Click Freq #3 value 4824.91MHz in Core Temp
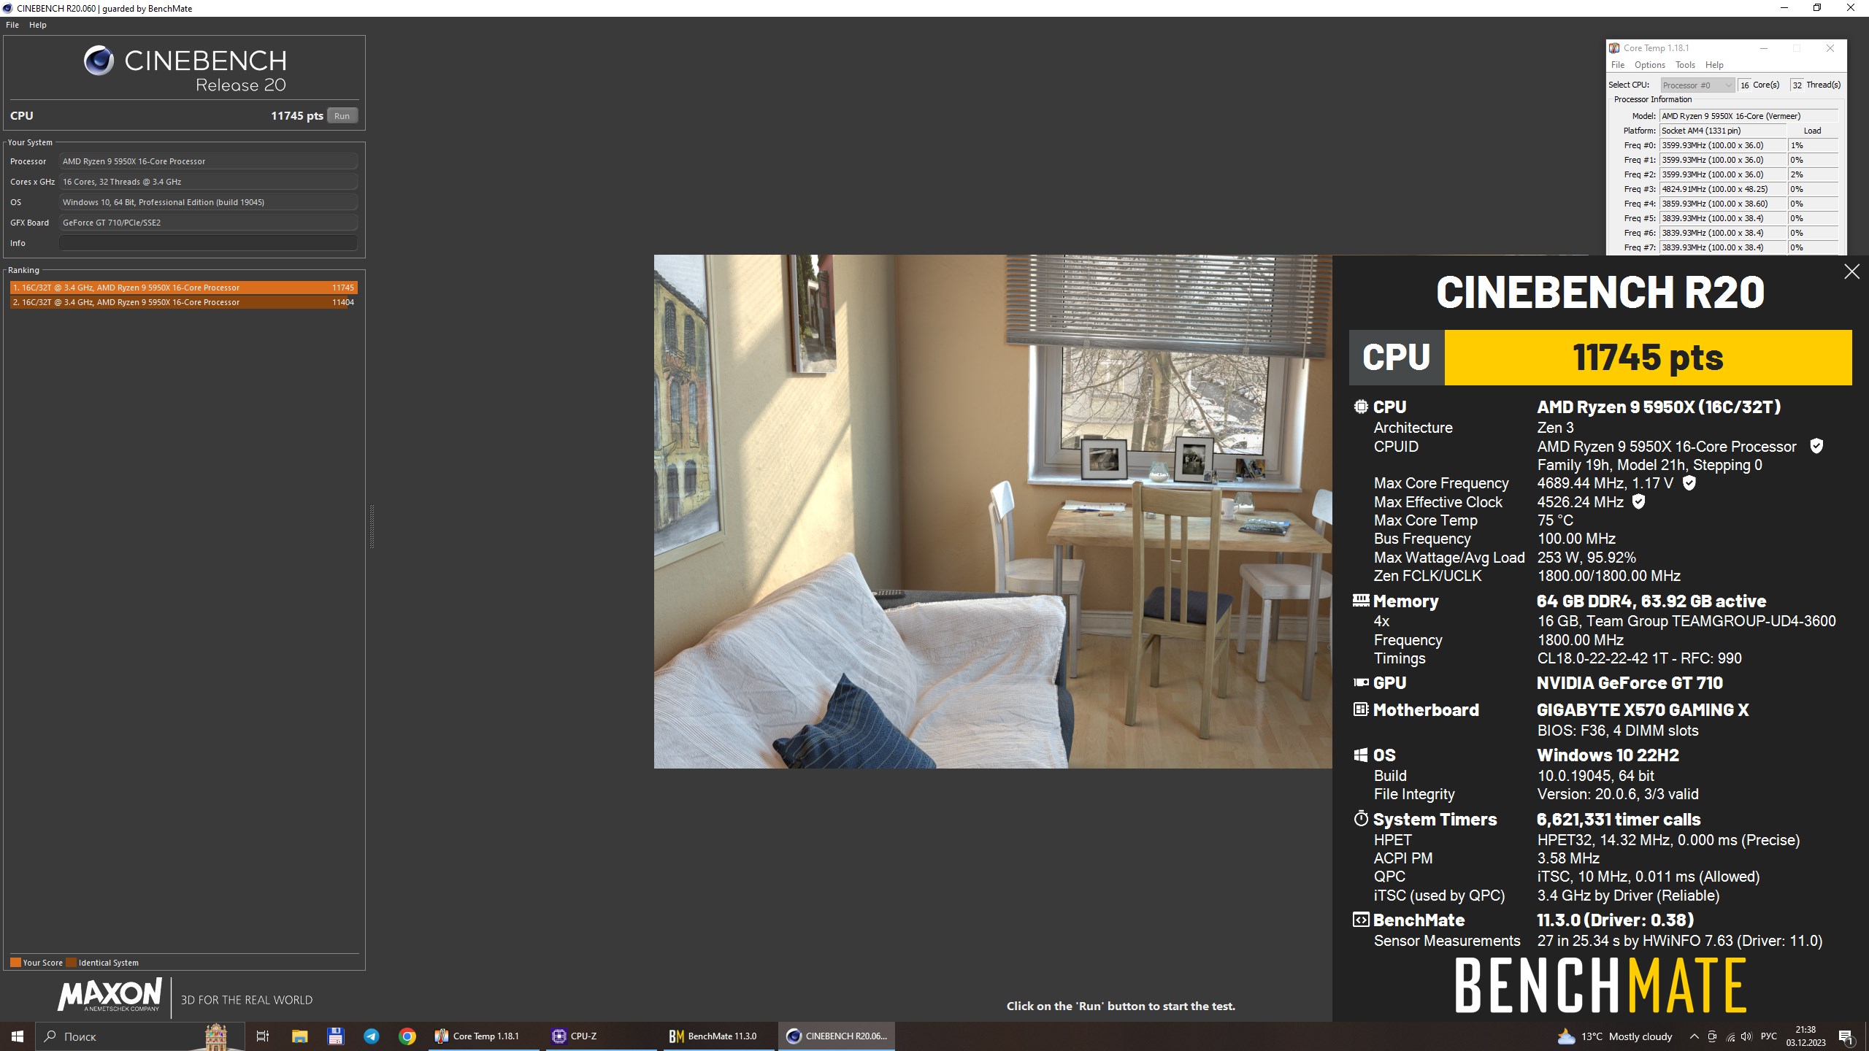 (1723, 189)
